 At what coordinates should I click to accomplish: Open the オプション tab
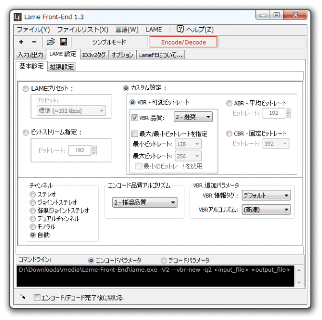(122, 55)
